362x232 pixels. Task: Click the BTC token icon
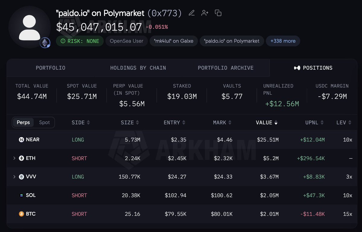[x=21, y=214]
